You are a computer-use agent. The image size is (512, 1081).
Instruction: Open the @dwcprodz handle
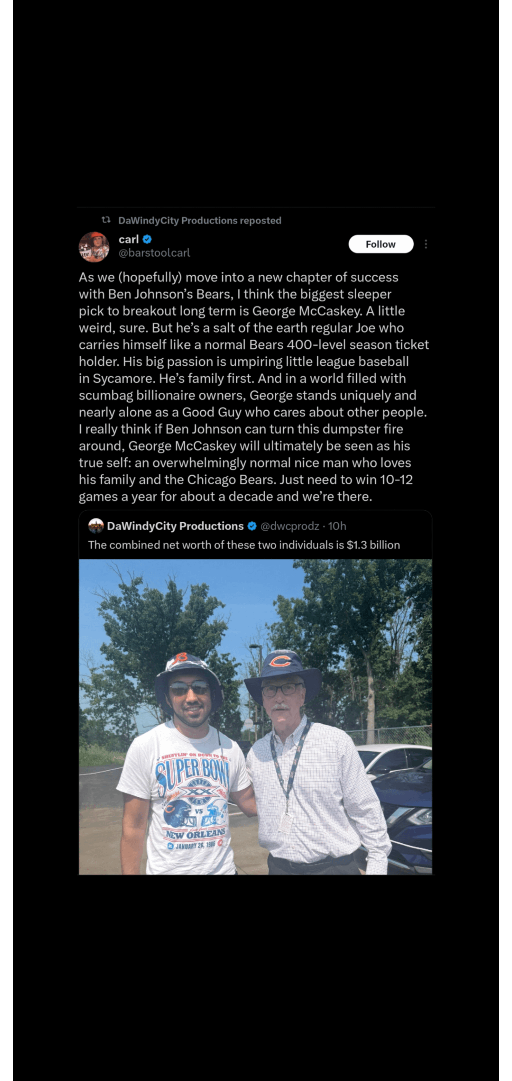(x=290, y=526)
